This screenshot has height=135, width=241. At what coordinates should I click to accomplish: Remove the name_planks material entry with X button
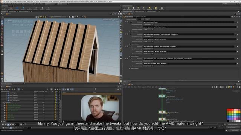pos(126,22)
